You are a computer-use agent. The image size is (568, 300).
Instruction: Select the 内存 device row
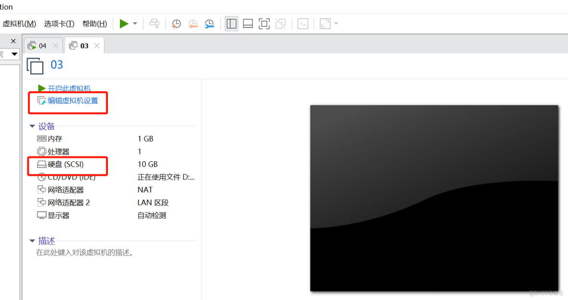tap(116, 139)
